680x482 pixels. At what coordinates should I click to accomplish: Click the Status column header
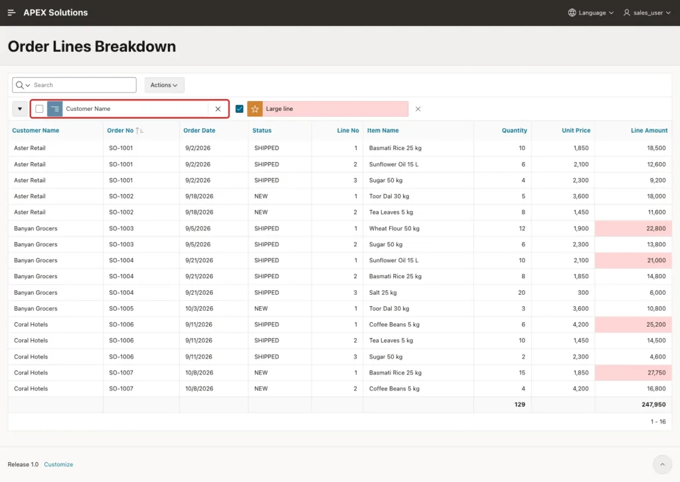tap(262, 131)
